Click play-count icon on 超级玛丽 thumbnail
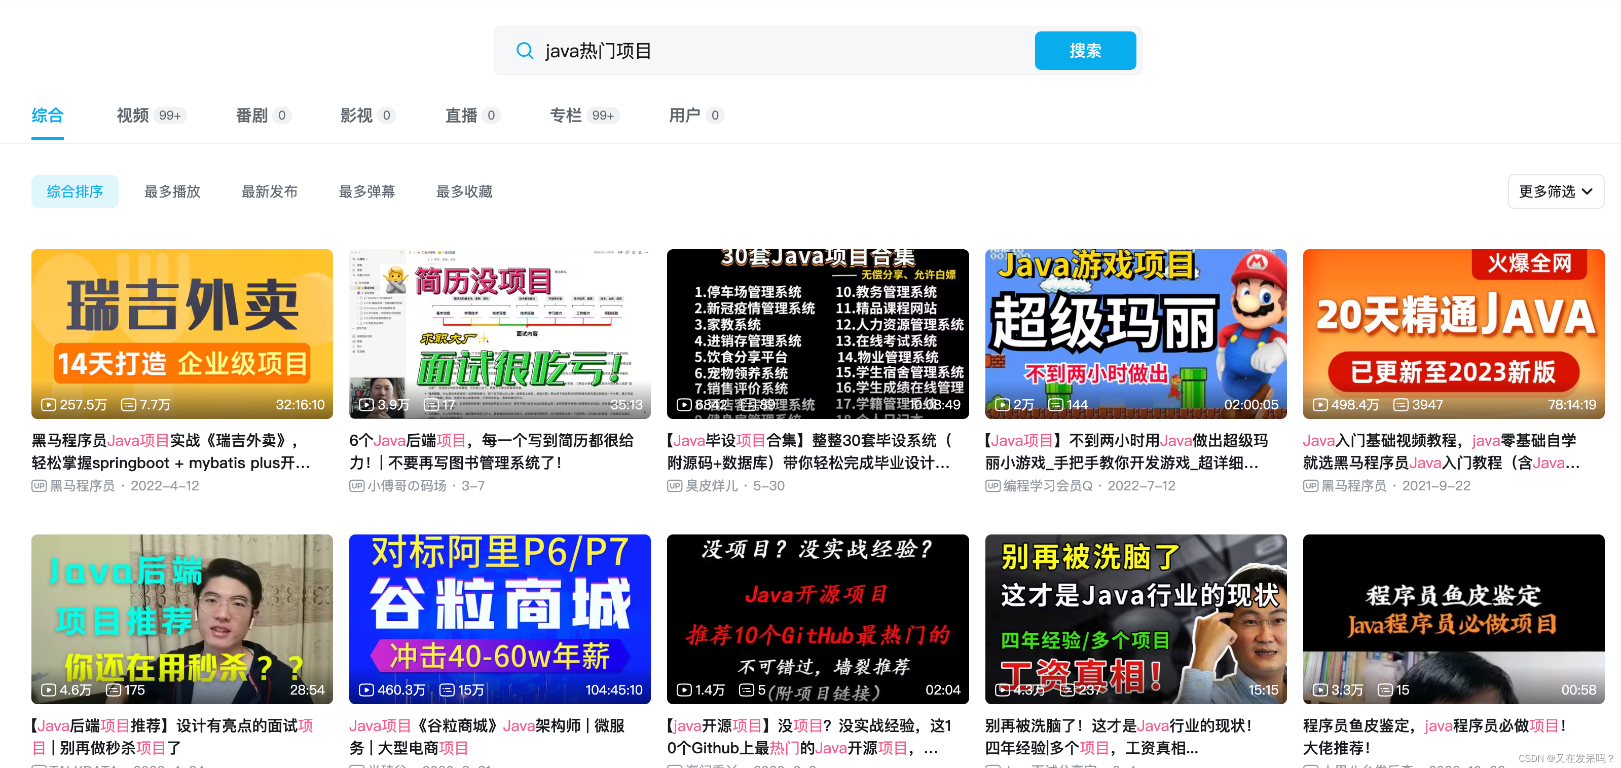Image resolution: width=1621 pixels, height=768 pixels. 1003,404
